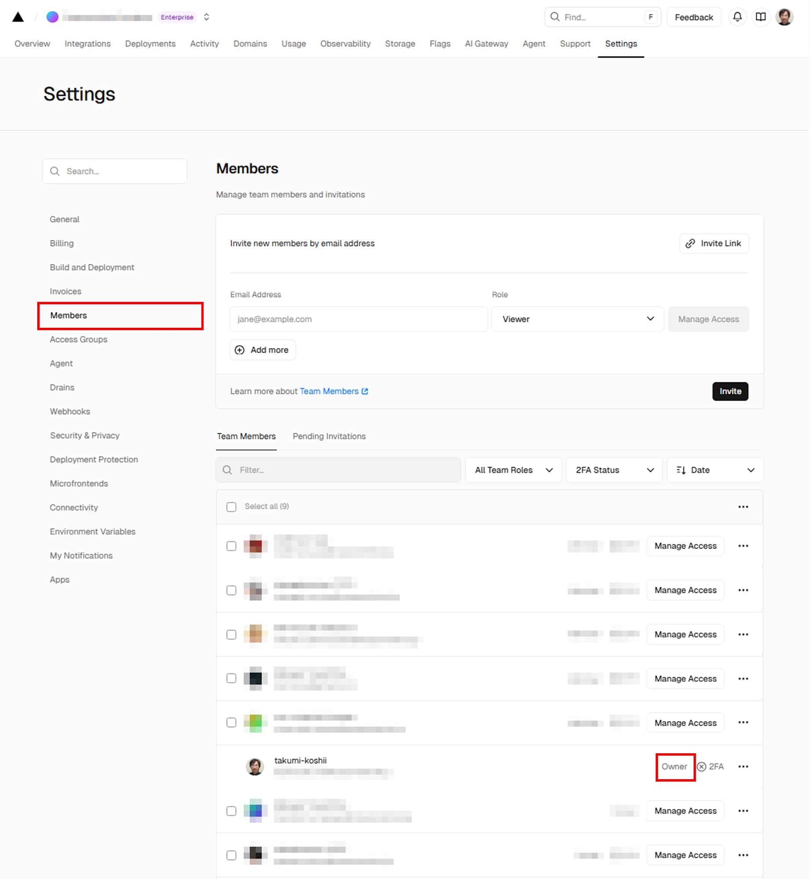Image resolution: width=810 pixels, height=879 pixels.
Task: Open the Team Members documentation link
Action: [334, 391]
